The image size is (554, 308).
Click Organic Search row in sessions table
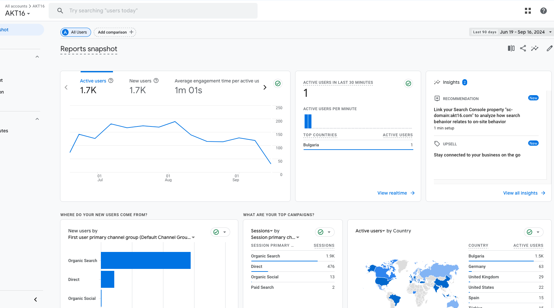(293, 256)
